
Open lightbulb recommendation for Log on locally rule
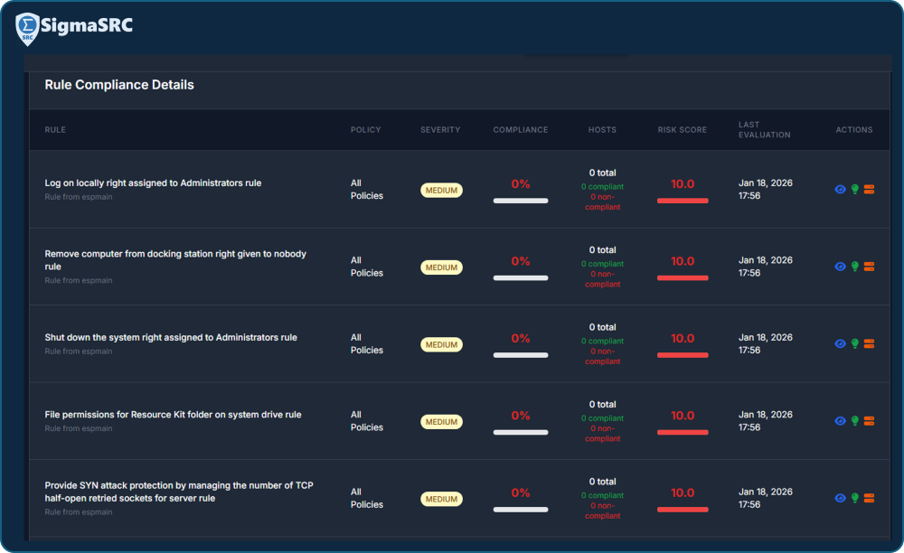click(855, 190)
